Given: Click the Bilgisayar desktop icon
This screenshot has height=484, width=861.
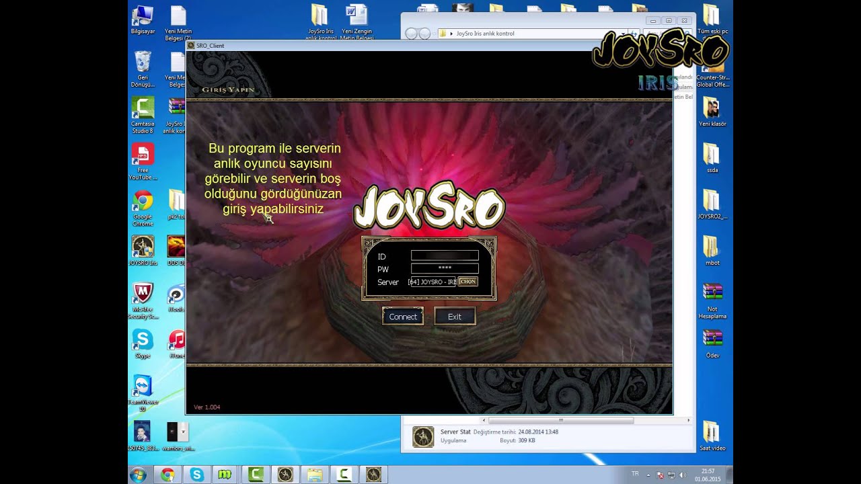Looking at the screenshot, I should click(x=143, y=20).
